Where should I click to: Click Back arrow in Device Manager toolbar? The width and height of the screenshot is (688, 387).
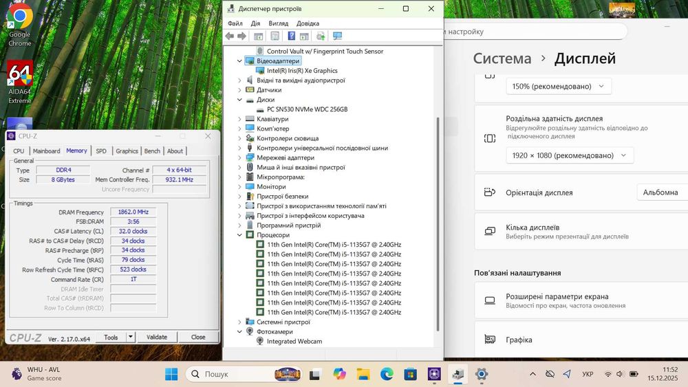(x=230, y=36)
